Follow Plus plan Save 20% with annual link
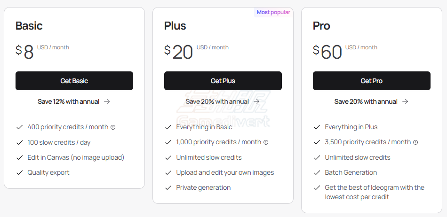447x217 pixels. [223, 101]
